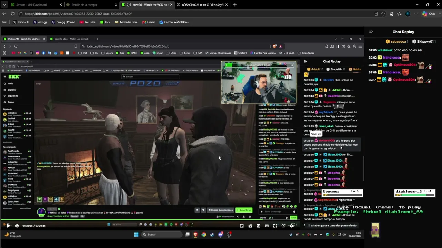Image resolution: width=442 pixels, height=248 pixels.
Task: Open Steam from the taskbar
Action: (x=212, y=235)
